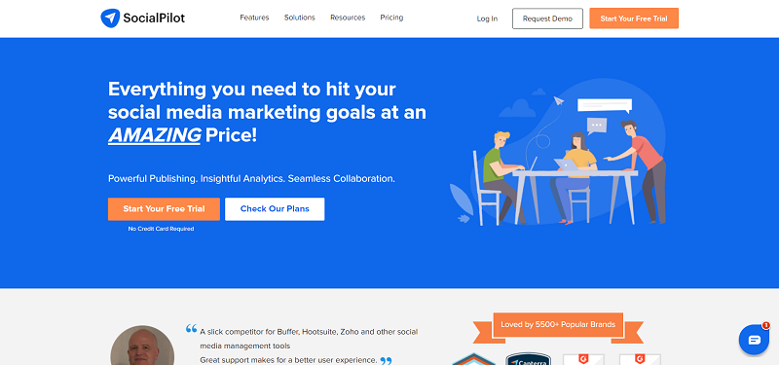The height and width of the screenshot is (365, 779).
Task: Click the Check Our Plans button
Action: [275, 209]
